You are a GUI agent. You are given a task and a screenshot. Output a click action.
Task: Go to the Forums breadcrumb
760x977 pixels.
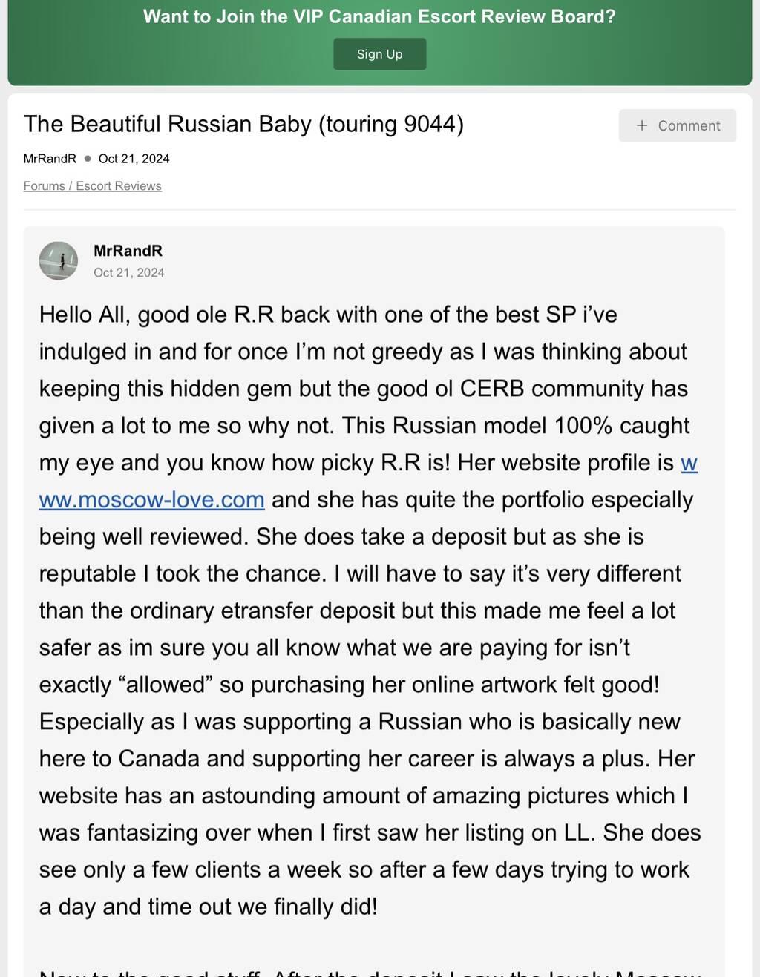point(44,185)
